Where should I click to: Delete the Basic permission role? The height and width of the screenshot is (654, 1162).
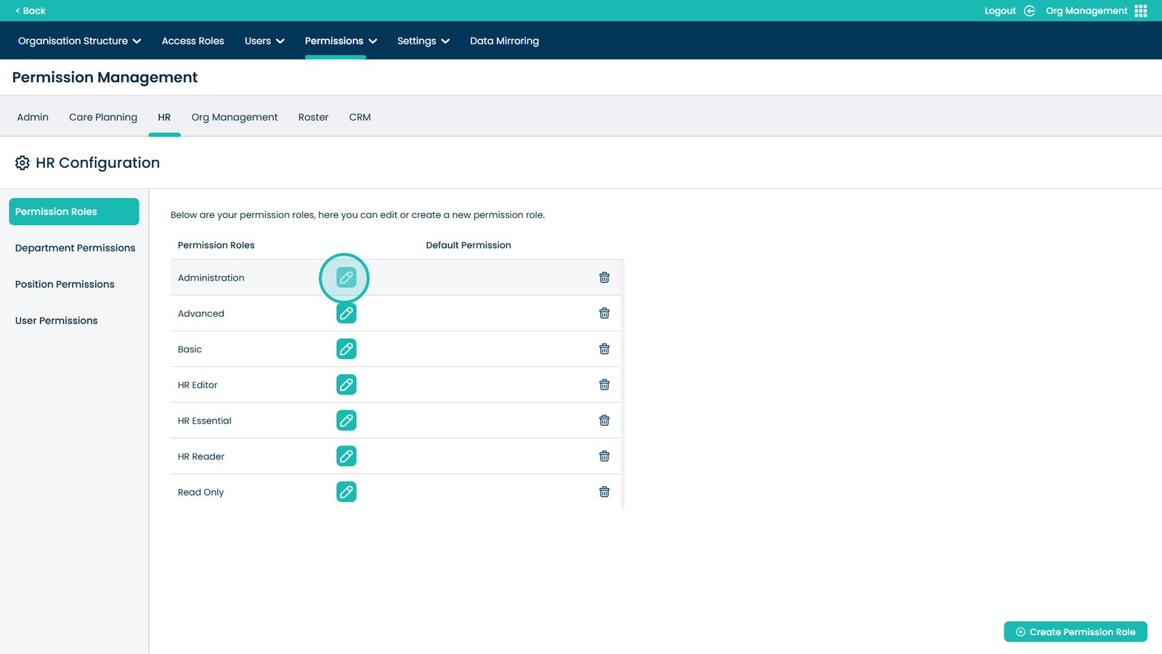604,349
